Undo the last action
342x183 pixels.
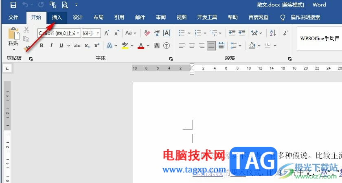point(26,5)
